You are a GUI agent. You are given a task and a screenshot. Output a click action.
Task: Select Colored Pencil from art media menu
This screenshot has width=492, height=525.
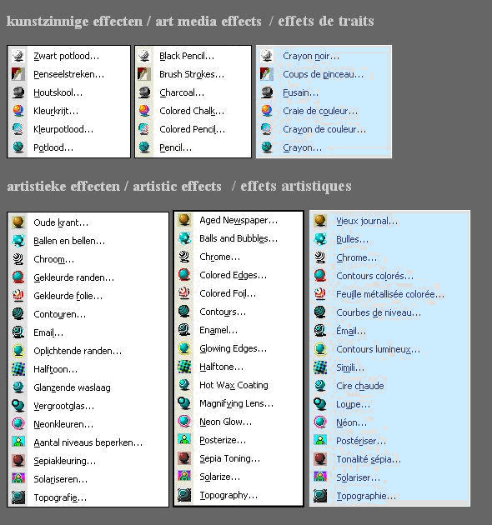click(193, 129)
